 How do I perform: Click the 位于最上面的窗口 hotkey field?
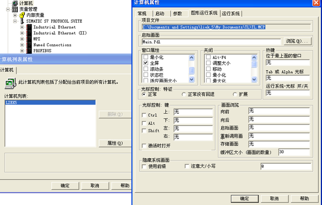click(288, 62)
